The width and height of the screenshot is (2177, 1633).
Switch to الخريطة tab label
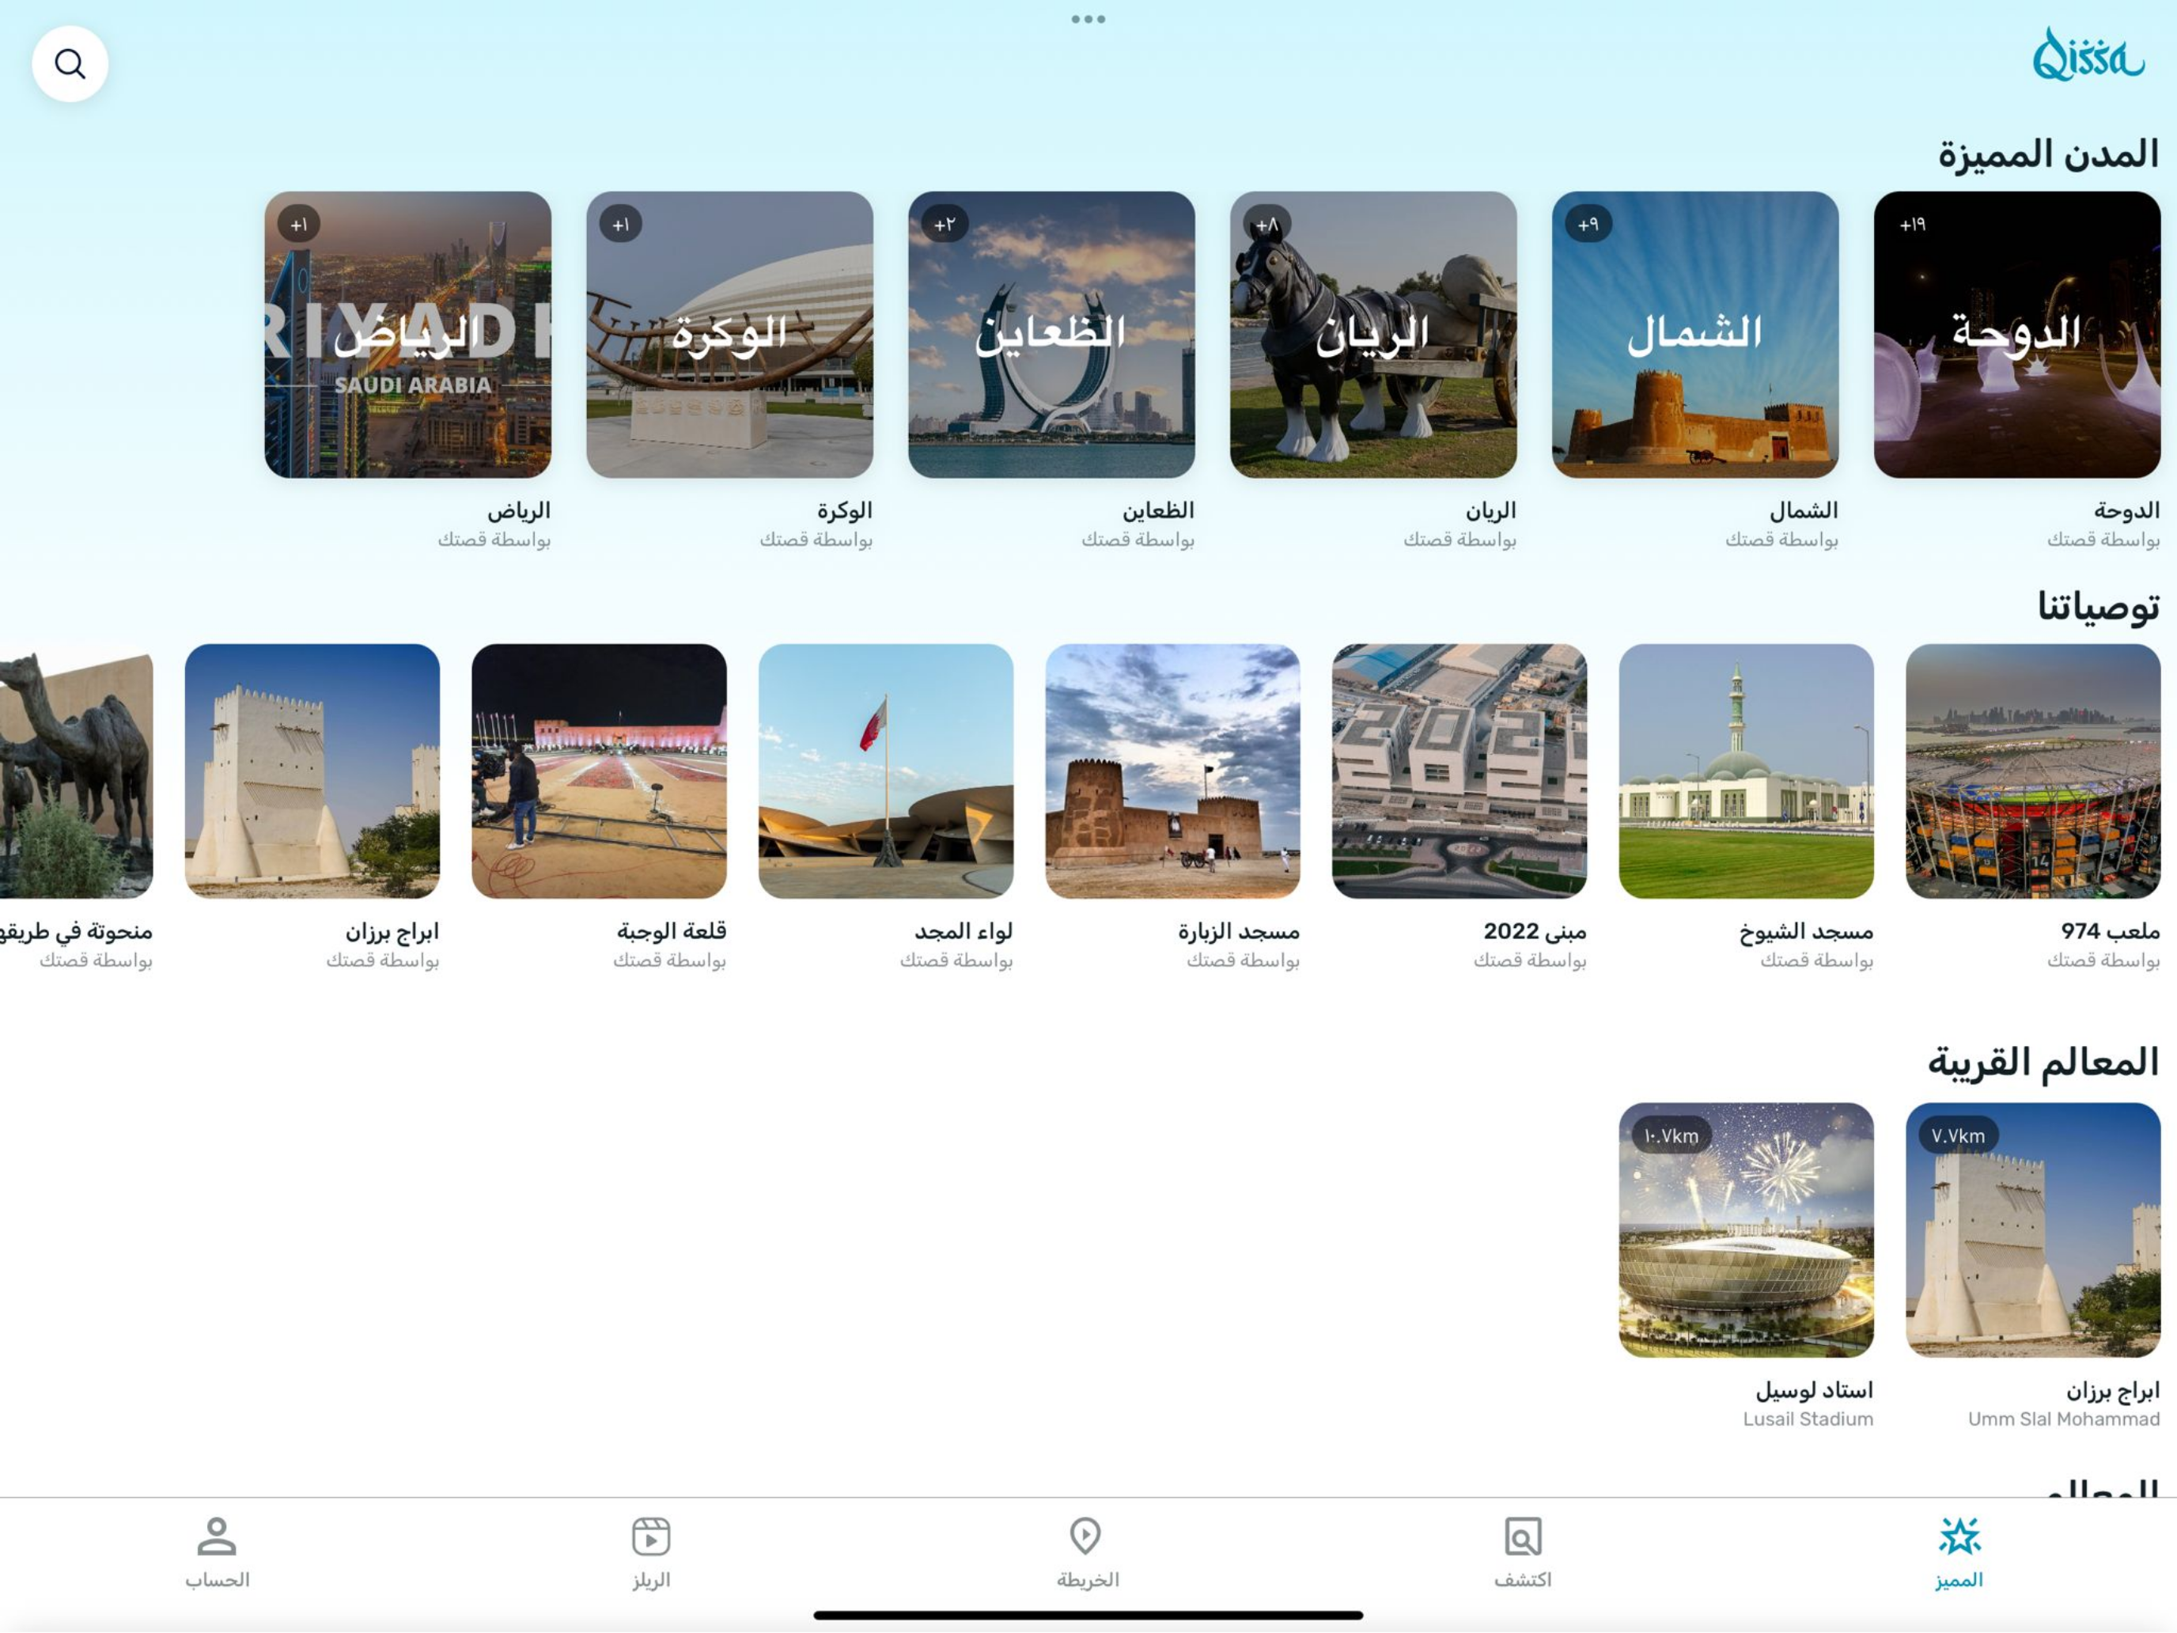(1088, 1581)
